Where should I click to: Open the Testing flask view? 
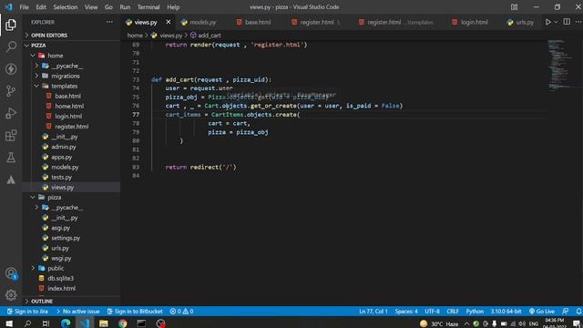pos(11,158)
